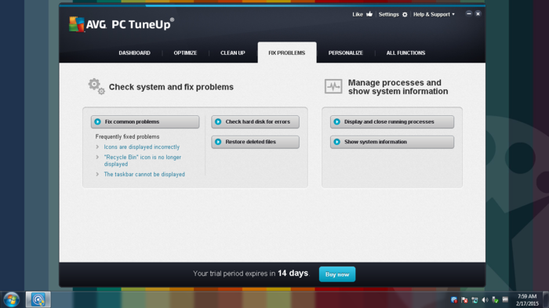This screenshot has height=308, width=549.
Task: Select the All Functions tab
Action: pos(405,53)
